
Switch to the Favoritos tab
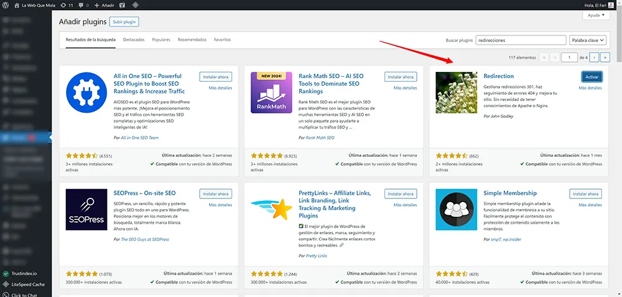click(222, 40)
